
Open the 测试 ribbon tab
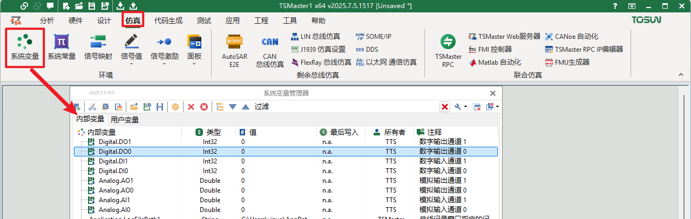click(204, 21)
